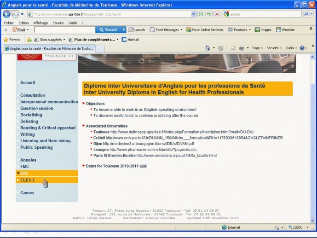The image size is (317, 238).
Task: Click the Foxit toolbar search field
Action: 65,30
